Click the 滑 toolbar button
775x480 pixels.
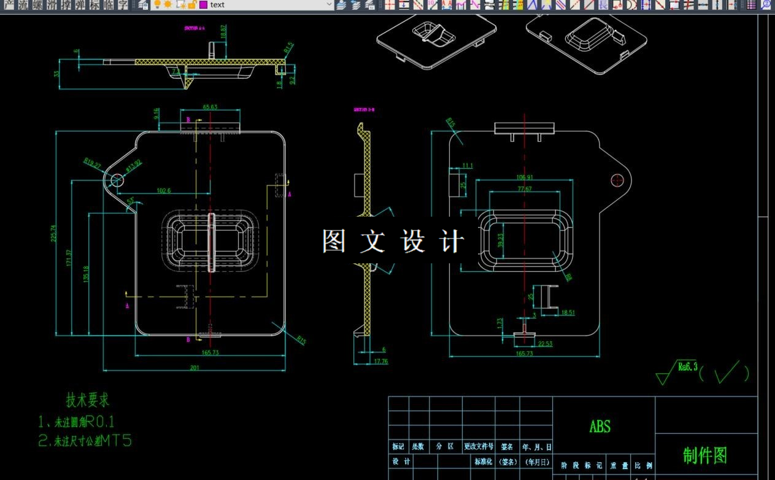(x=52, y=5)
